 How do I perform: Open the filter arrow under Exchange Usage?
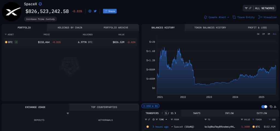(x=68, y=113)
